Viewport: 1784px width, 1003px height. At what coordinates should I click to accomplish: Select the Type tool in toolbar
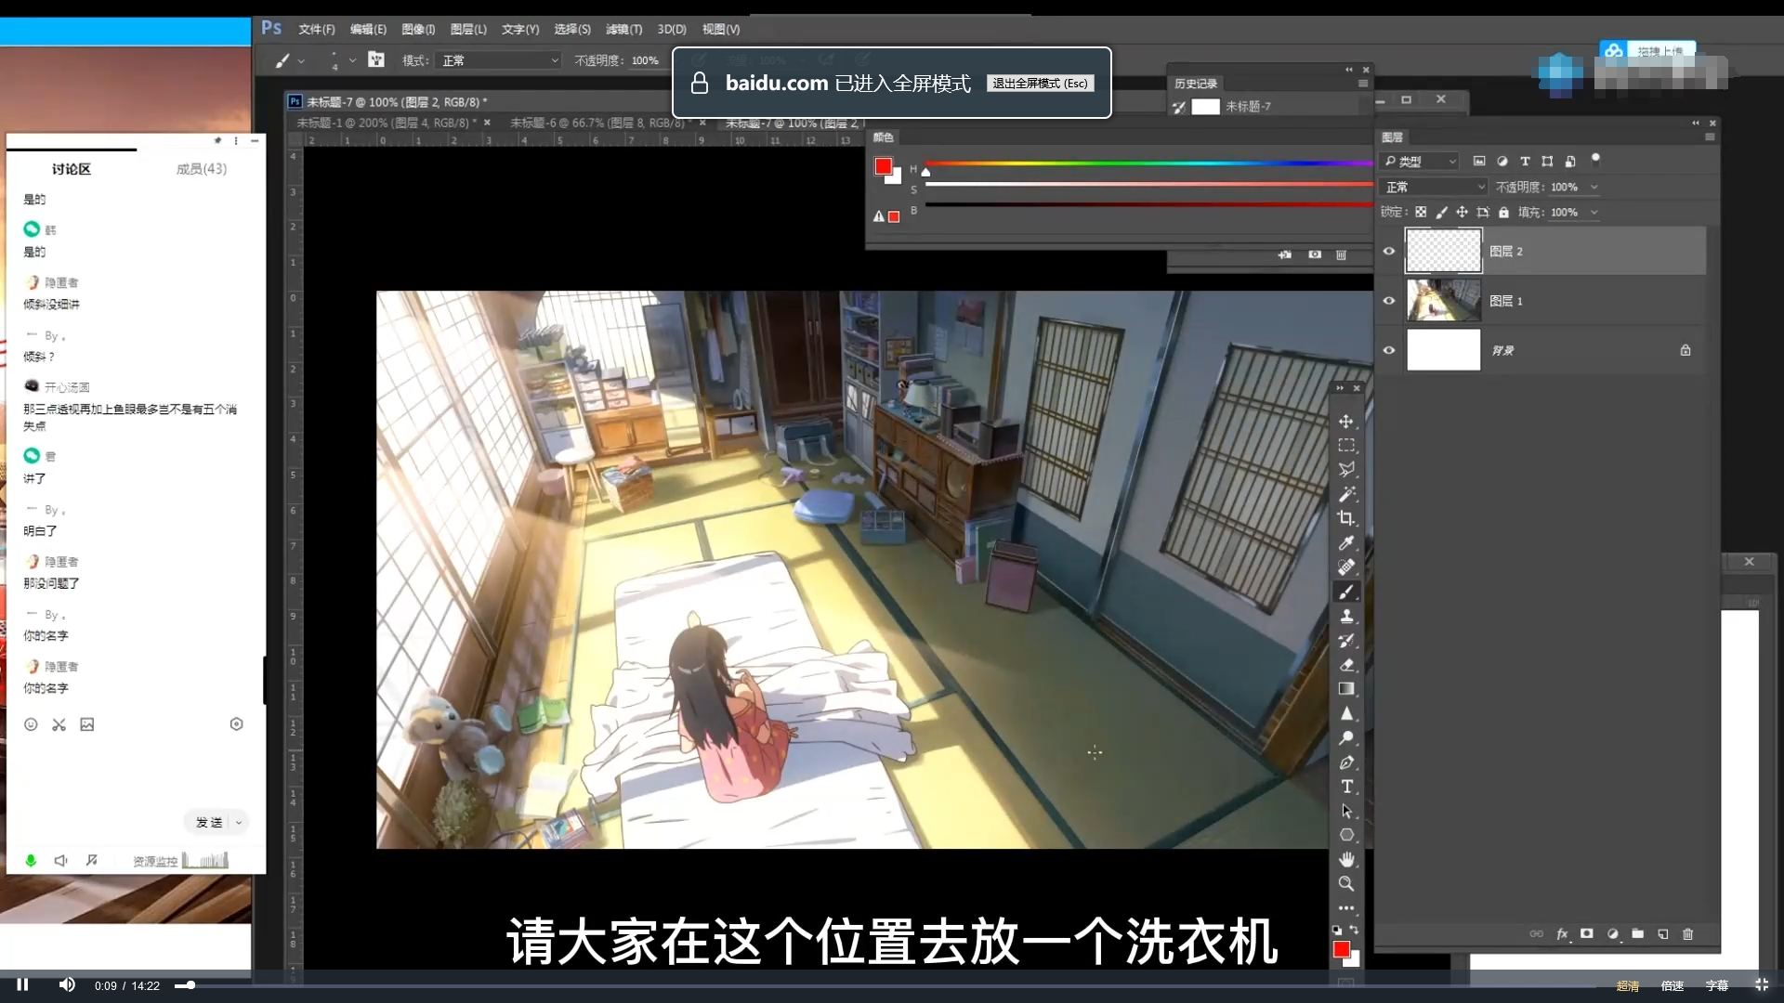click(1345, 787)
